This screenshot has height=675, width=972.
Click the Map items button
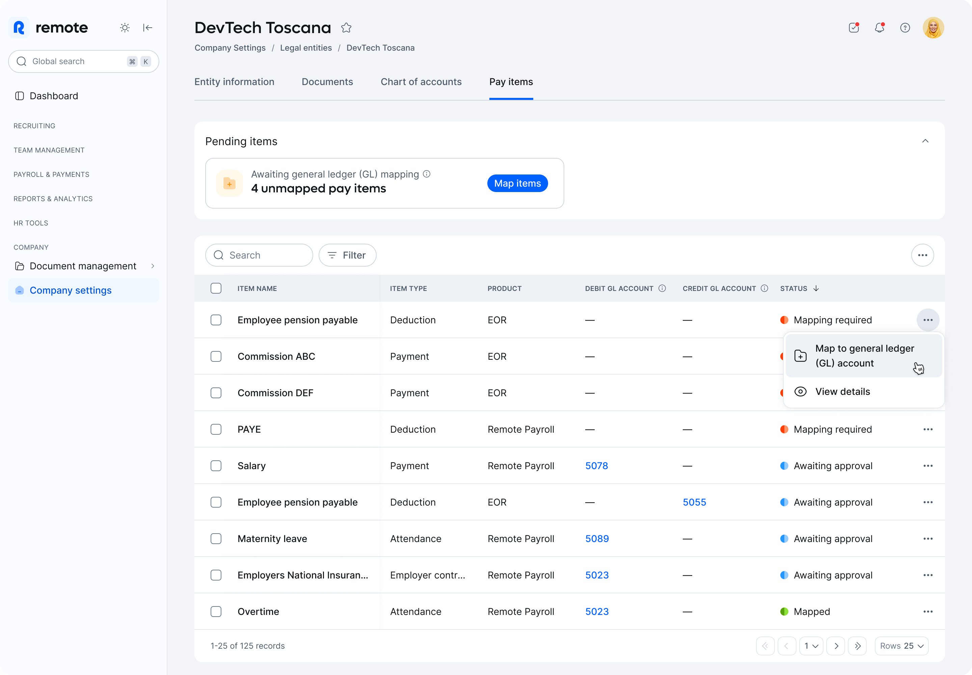coord(517,184)
